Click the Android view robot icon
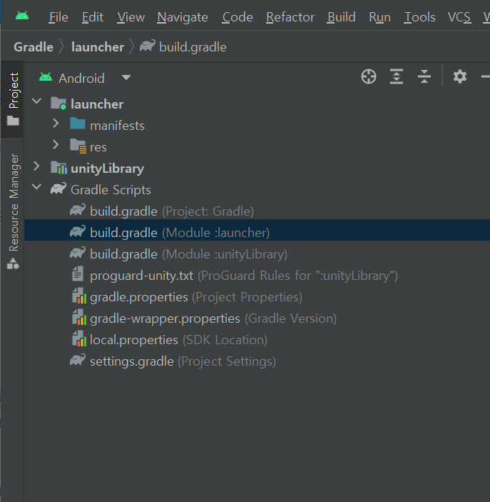Screen dimensions: 490x502 pyautogui.click(x=46, y=77)
